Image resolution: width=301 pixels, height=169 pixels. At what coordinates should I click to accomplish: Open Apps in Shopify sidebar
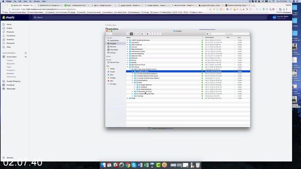tap(8, 47)
